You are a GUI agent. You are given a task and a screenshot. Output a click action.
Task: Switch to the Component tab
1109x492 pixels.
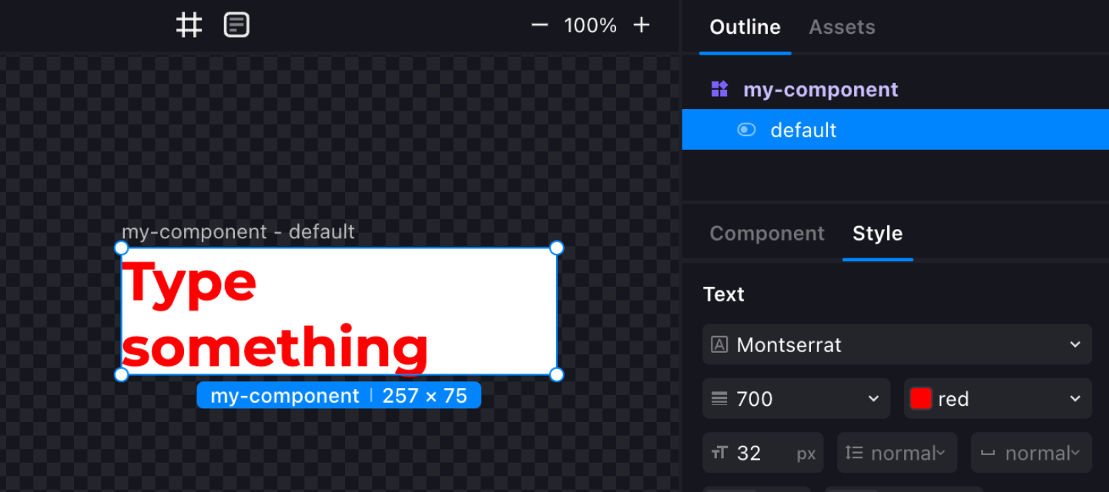point(766,234)
